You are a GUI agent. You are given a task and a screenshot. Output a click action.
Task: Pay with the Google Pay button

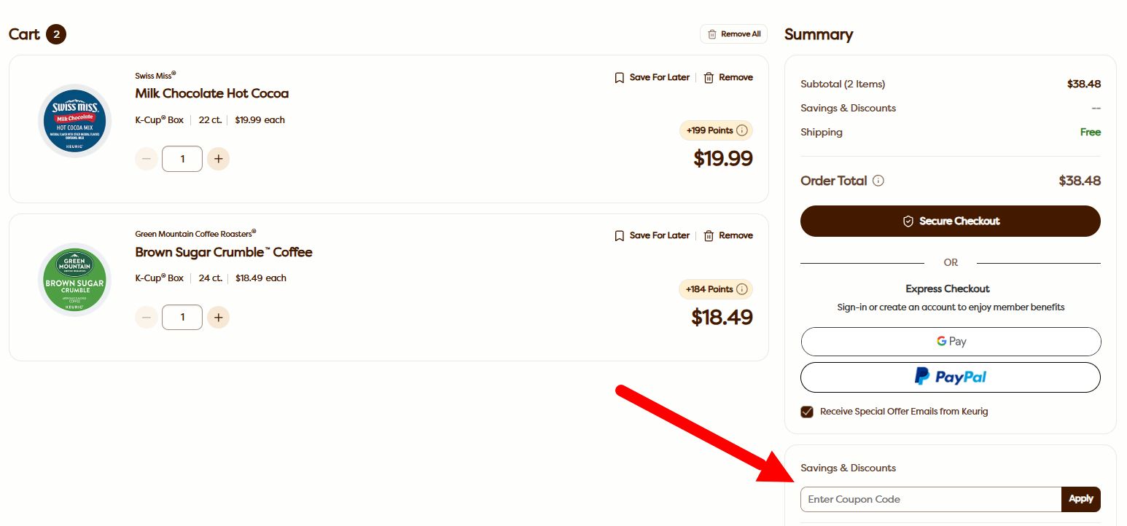(x=950, y=341)
